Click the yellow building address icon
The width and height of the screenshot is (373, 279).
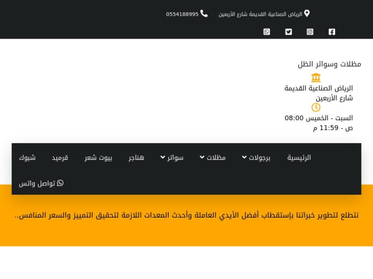pyautogui.click(x=316, y=77)
